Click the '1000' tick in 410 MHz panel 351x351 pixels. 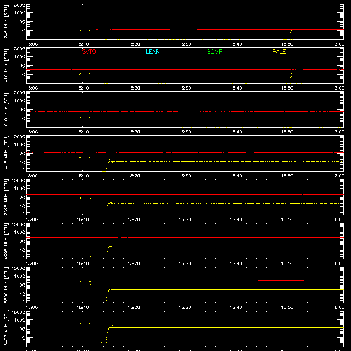[20, 57]
